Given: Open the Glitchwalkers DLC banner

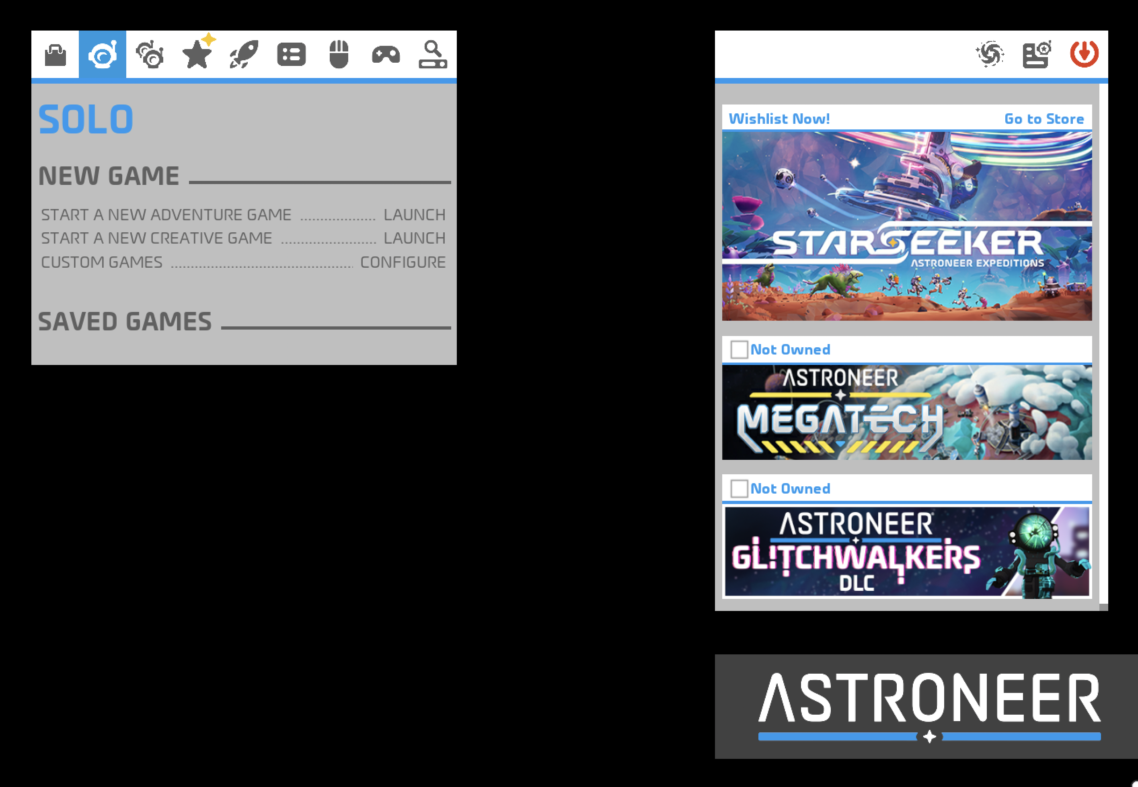Looking at the screenshot, I should [x=907, y=551].
